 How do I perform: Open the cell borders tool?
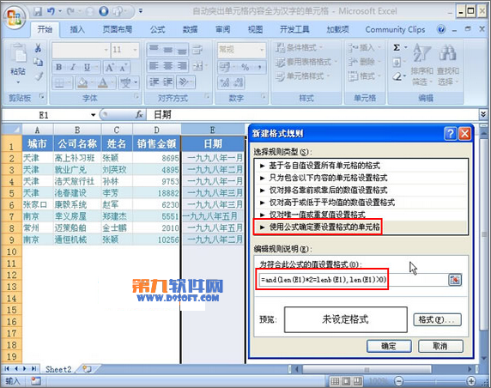(x=59, y=83)
